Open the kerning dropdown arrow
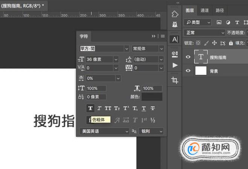 116,68
